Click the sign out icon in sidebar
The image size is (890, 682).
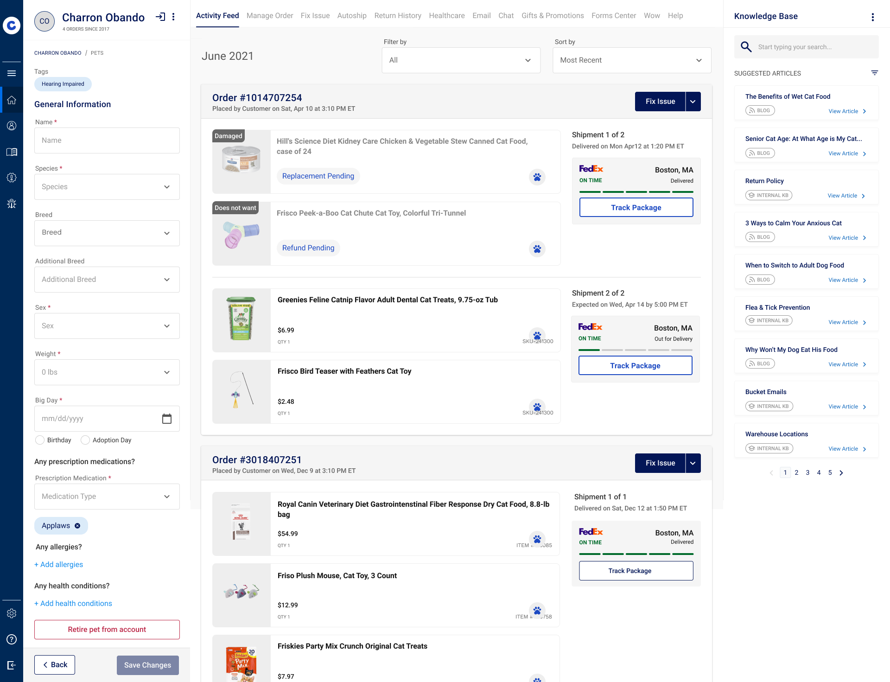click(12, 665)
